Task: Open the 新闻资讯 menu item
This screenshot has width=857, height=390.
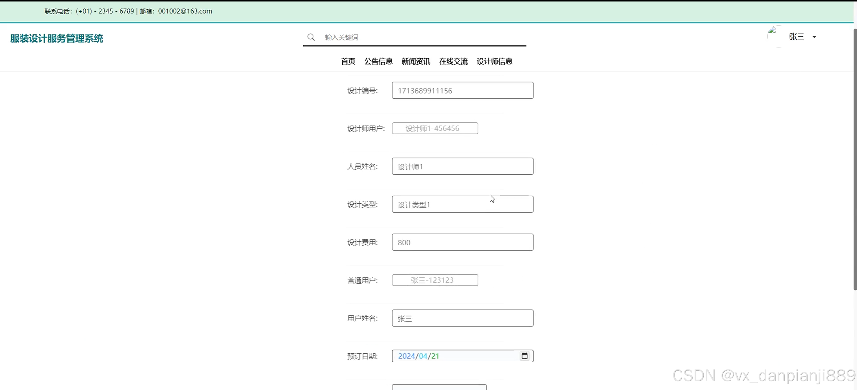Action: (416, 61)
